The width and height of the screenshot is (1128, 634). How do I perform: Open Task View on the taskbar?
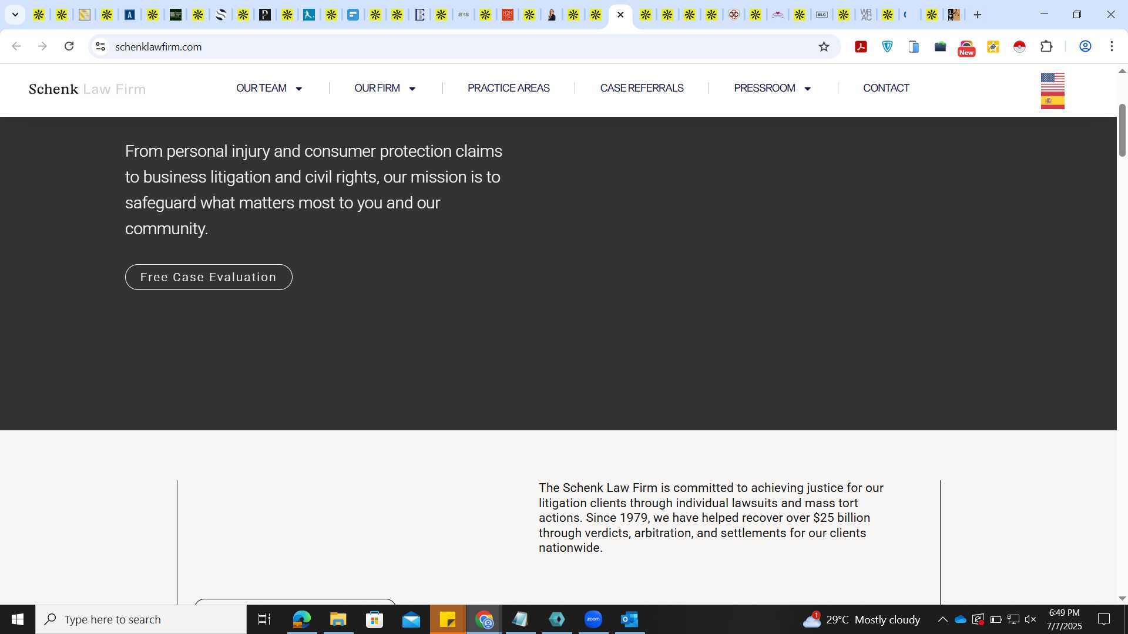pyautogui.click(x=264, y=619)
